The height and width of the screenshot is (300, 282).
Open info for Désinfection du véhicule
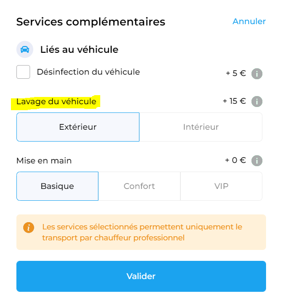pyautogui.click(x=257, y=73)
